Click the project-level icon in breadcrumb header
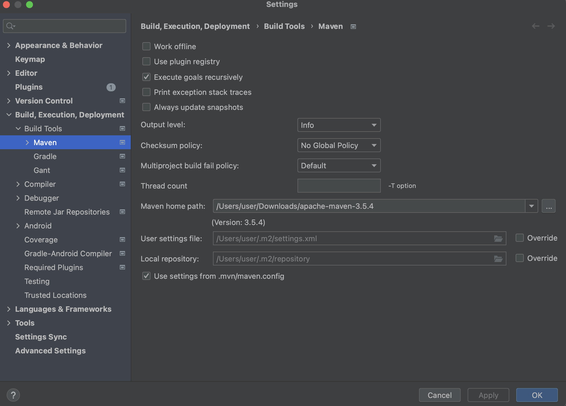This screenshot has height=406, width=566. (x=353, y=27)
